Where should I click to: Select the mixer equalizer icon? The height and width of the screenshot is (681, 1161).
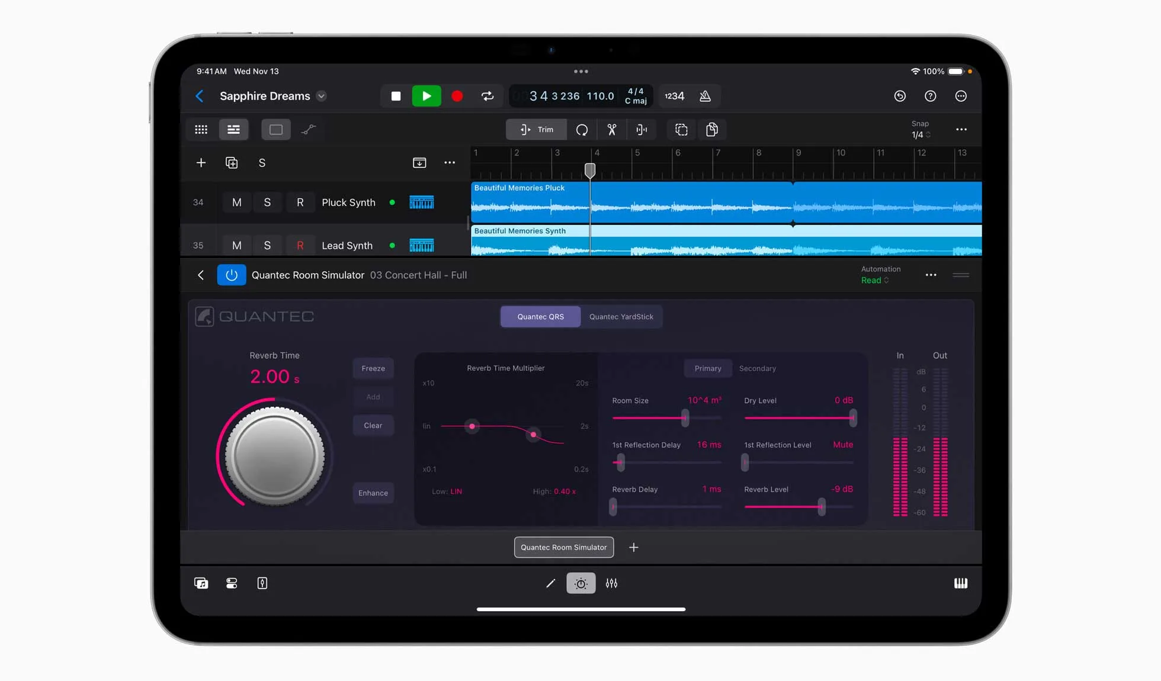[x=611, y=583]
